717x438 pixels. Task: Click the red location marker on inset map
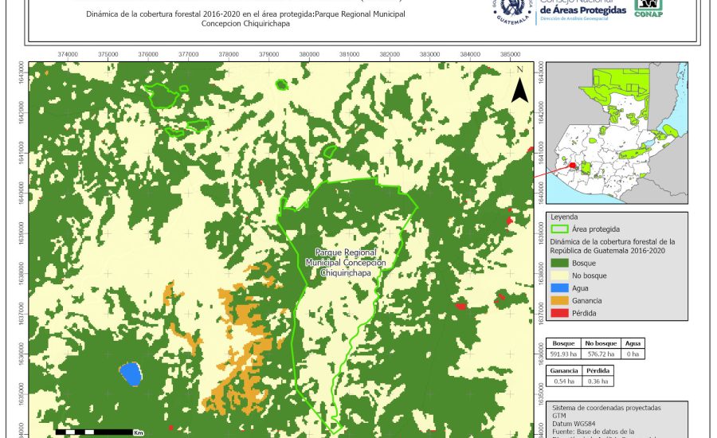572,166
